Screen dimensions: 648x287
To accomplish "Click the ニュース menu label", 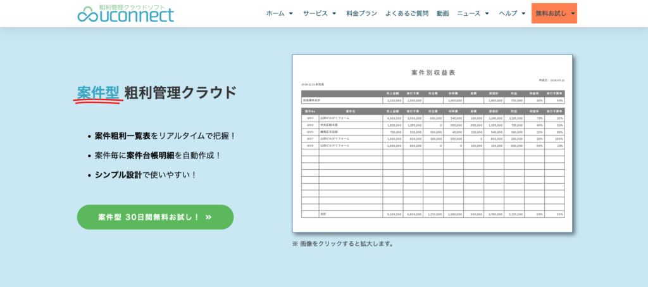I will click(x=468, y=13).
